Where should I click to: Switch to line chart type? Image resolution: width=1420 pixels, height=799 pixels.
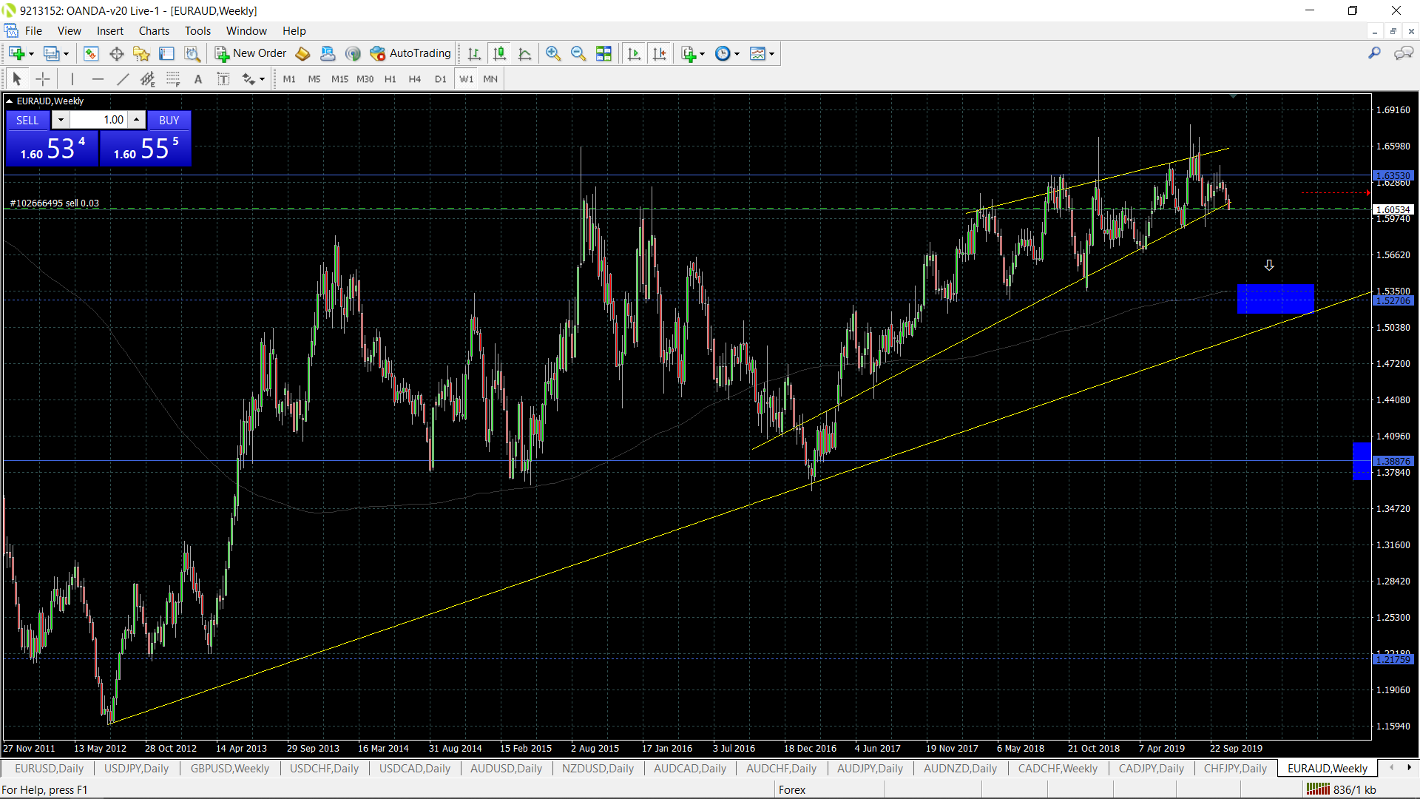524,53
